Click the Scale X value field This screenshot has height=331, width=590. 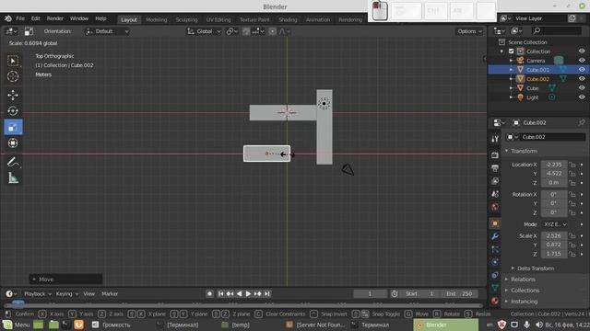pyautogui.click(x=554, y=235)
